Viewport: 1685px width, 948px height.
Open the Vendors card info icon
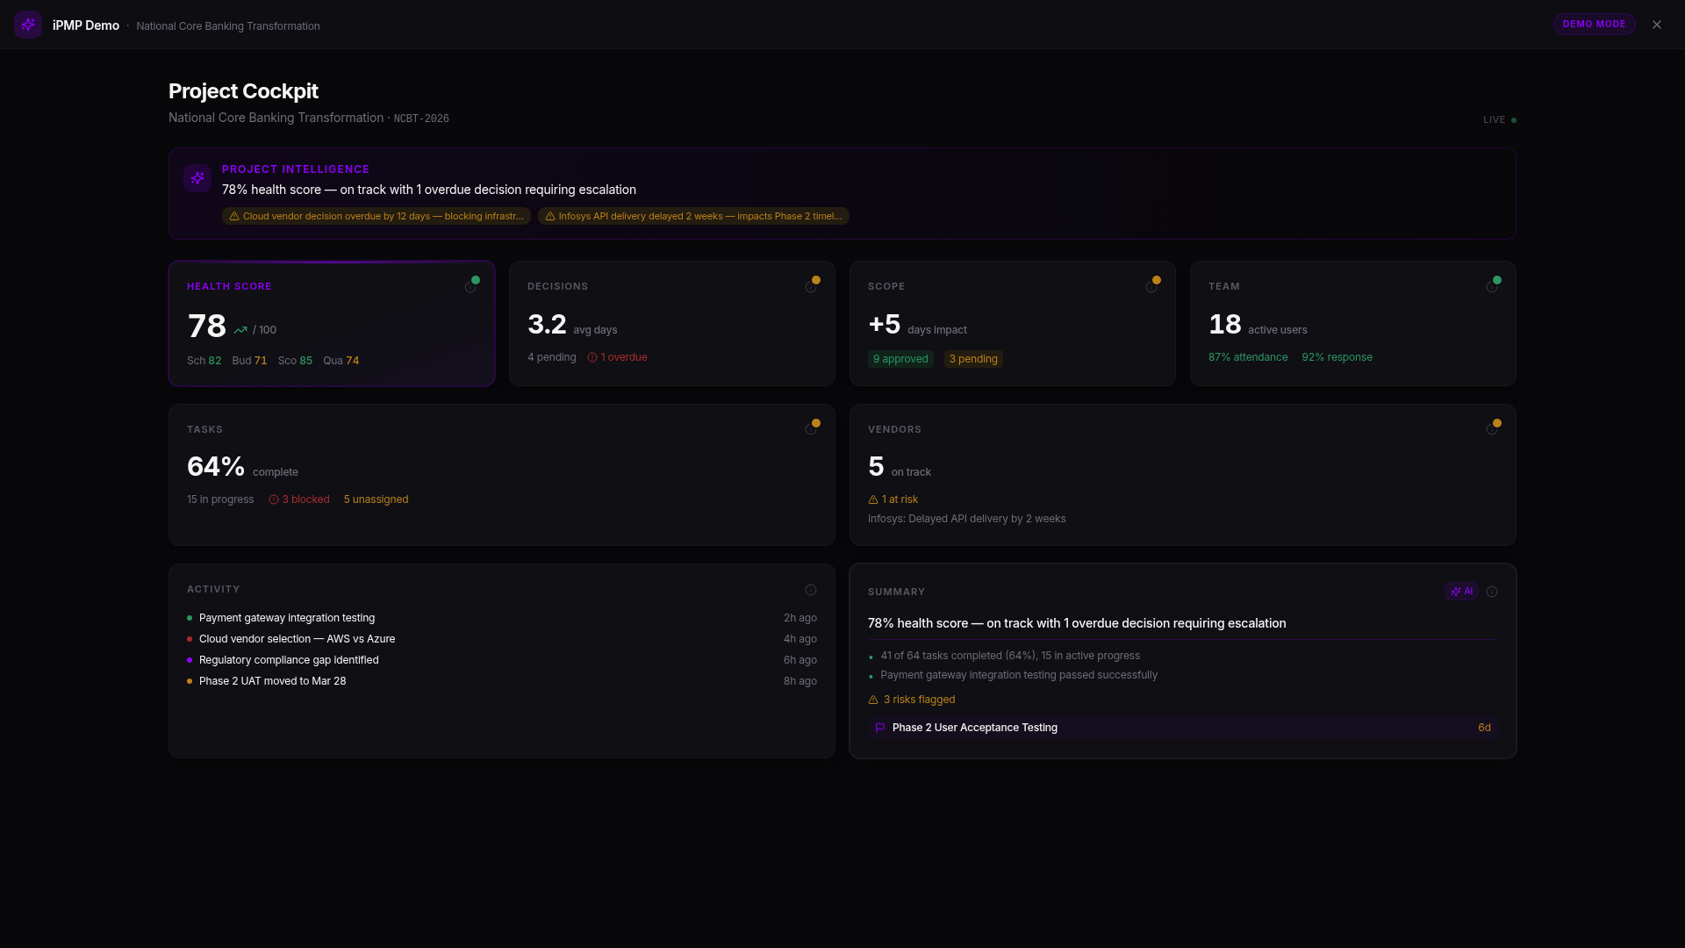1492,430
